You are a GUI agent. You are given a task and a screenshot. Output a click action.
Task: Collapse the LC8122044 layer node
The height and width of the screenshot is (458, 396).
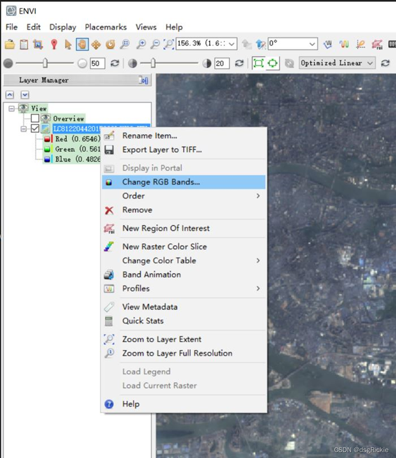tap(24, 129)
